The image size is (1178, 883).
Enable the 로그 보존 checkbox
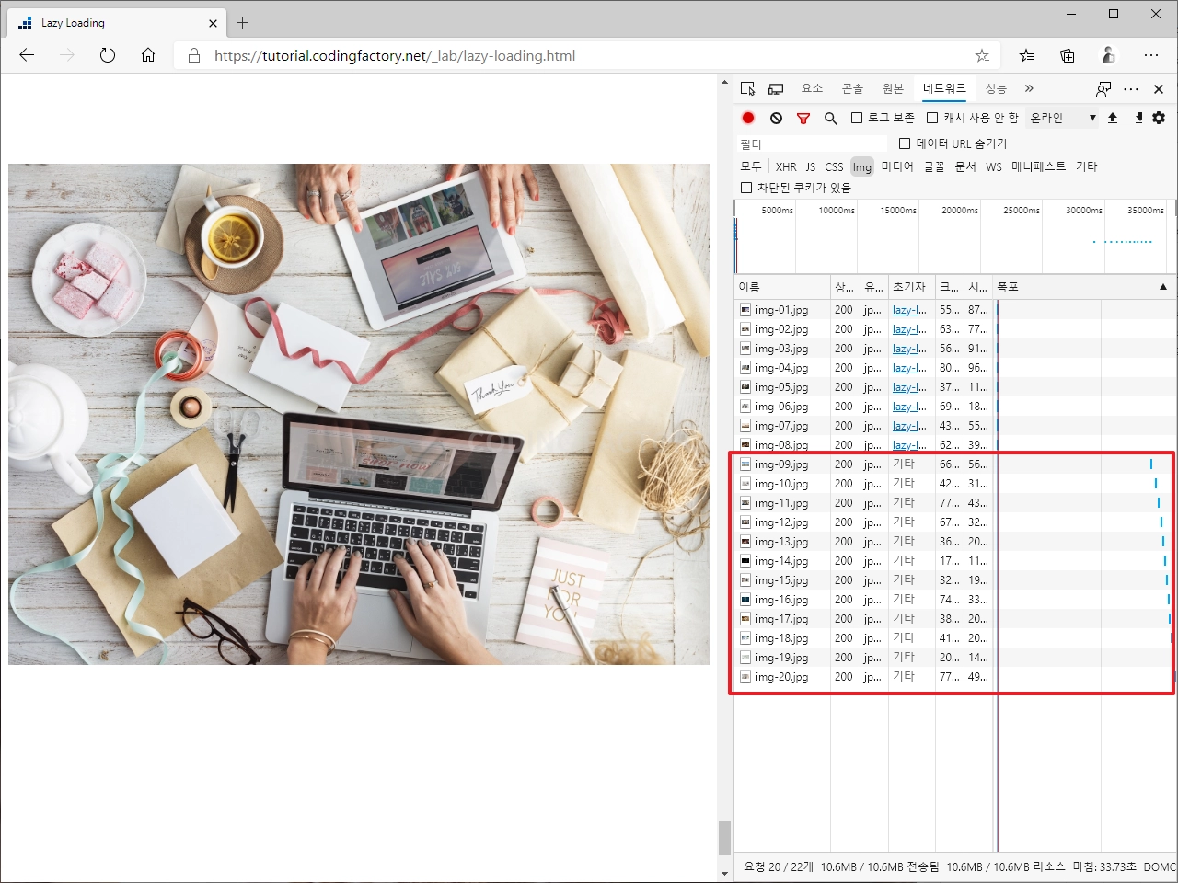[x=857, y=118]
